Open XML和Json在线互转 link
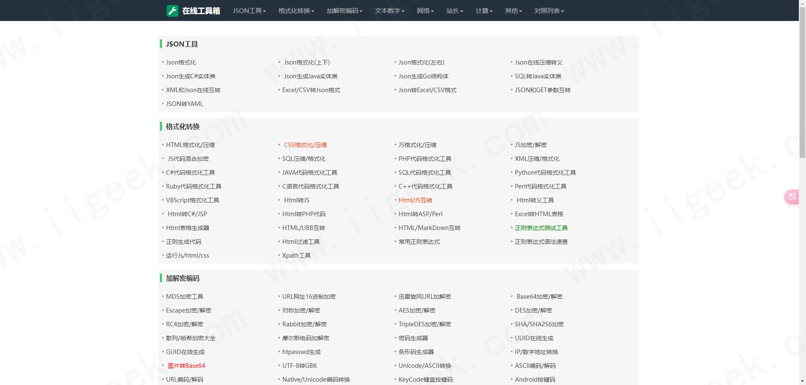Screen dimensions: 806x385 (193, 90)
